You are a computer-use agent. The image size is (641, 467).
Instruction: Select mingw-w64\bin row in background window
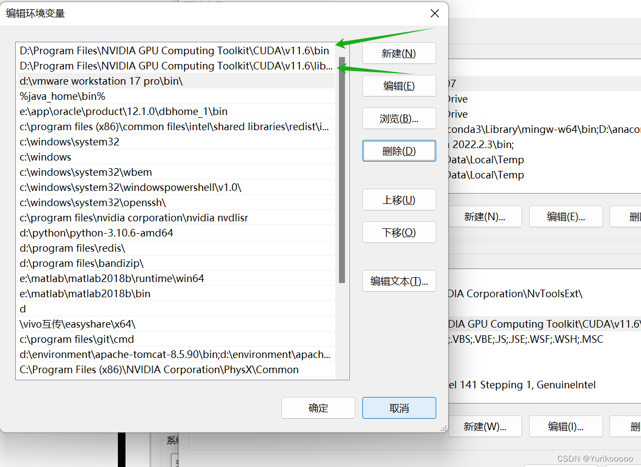click(544, 130)
